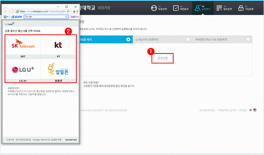Click the security lock icon in address bar
The height and width of the screenshot is (155, 264).
[x=74, y=11]
